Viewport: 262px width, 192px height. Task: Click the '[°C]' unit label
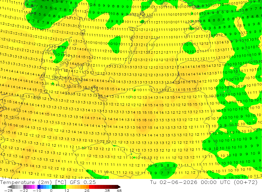[x=61, y=182]
